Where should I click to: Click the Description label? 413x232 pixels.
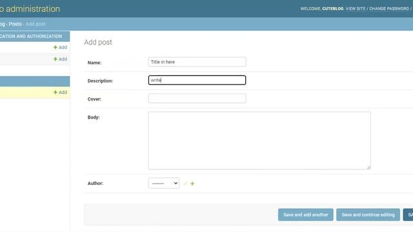coord(100,81)
